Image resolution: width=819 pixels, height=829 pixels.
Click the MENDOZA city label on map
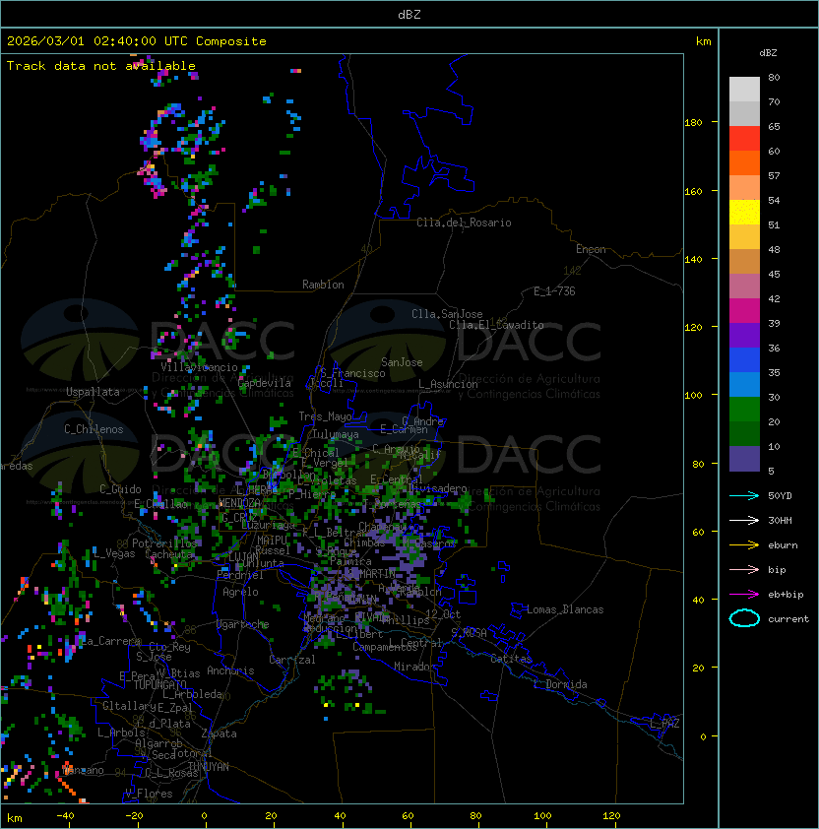click(x=241, y=503)
